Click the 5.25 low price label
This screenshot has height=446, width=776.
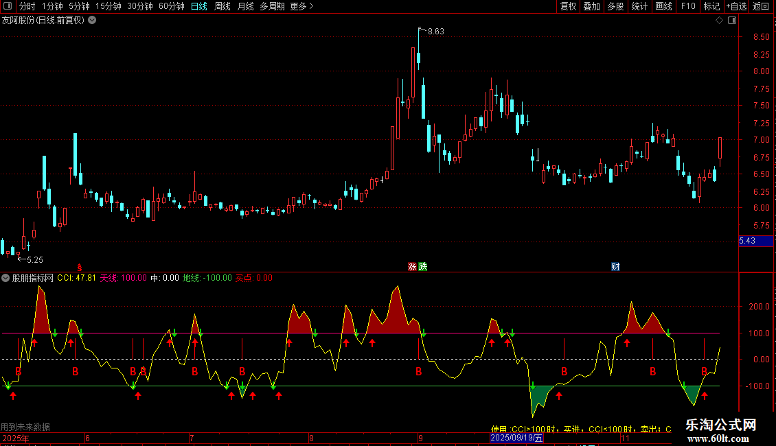pyautogui.click(x=34, y=259)
